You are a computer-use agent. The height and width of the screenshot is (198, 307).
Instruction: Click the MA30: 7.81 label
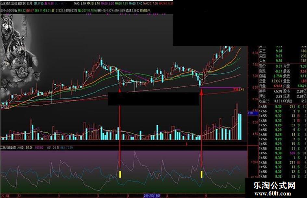(121, 4)
